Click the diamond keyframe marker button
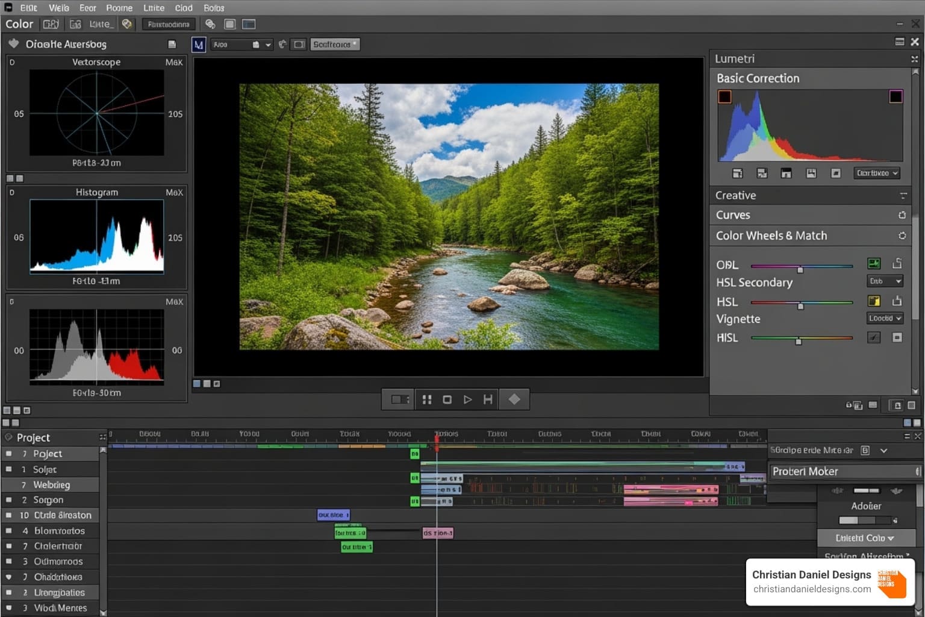The height and width of the screenshot is (617, 925). [x=514, y=399]
